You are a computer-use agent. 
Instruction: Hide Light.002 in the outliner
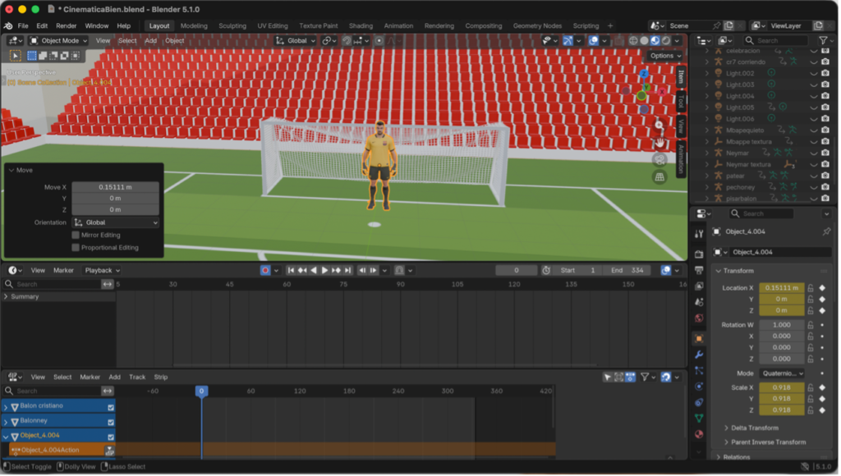[814, 73]
